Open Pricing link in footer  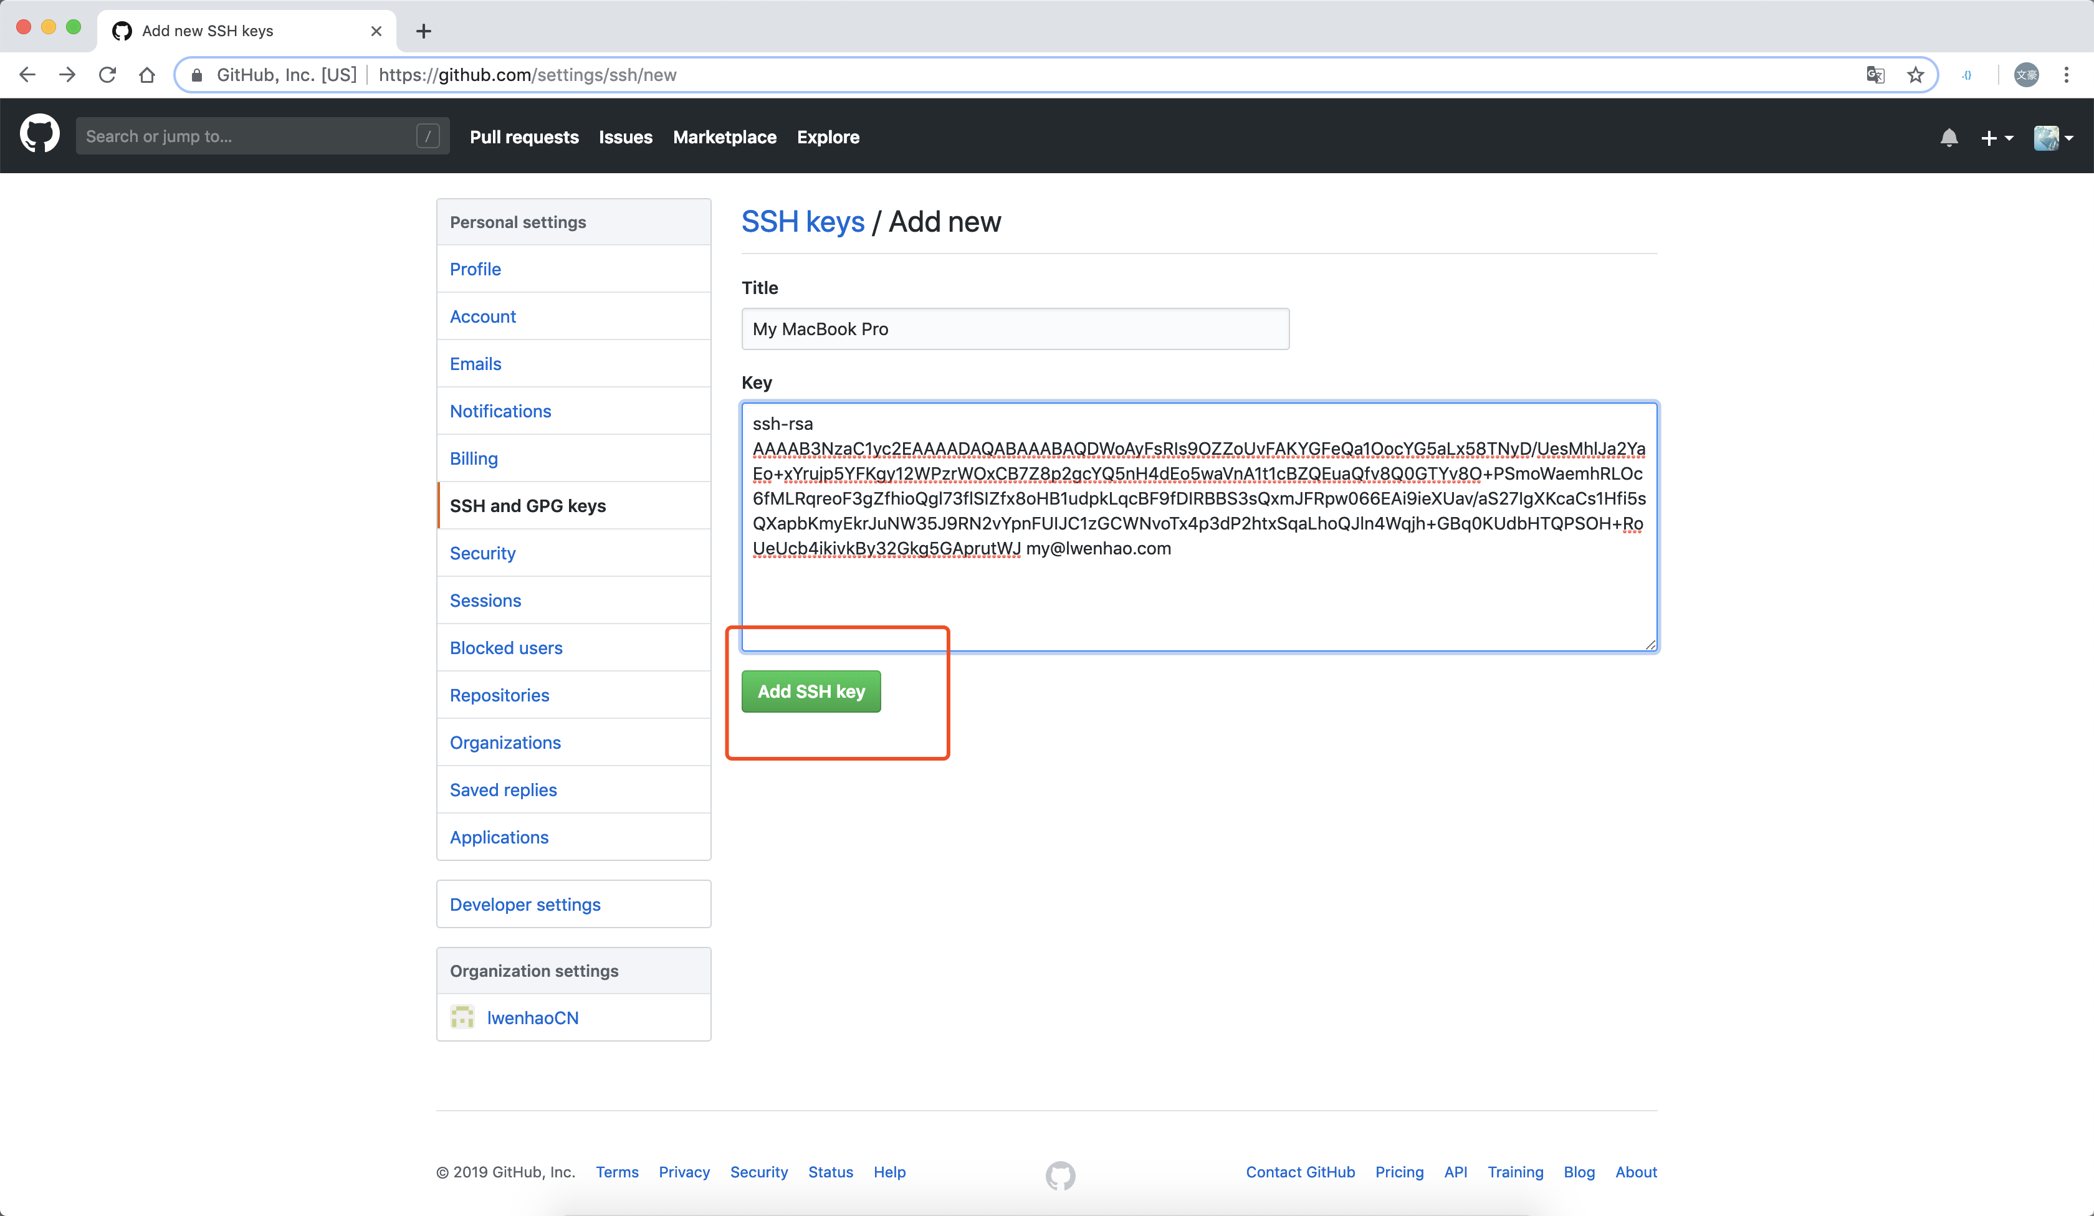click(1398, 1172)
